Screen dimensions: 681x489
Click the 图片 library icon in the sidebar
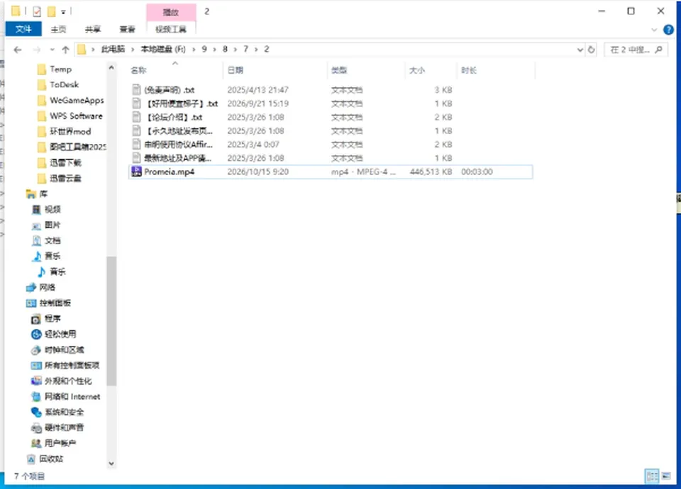36,225
